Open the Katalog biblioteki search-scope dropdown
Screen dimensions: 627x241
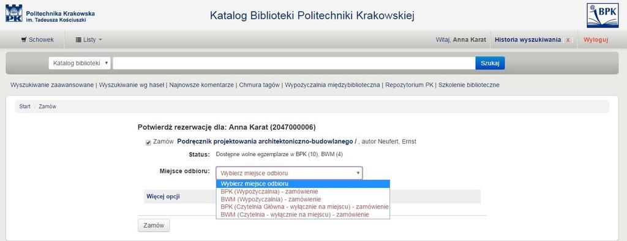(80, 63)
